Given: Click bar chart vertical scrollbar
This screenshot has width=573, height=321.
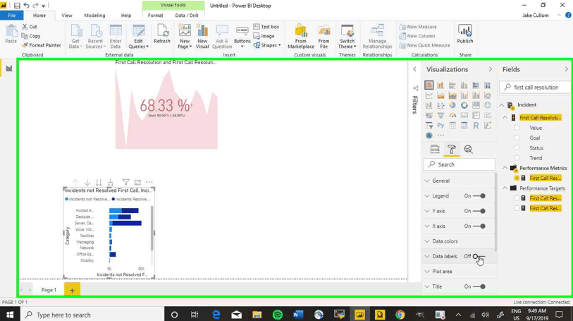Looking at the screenshot, I should (x=152, y=229).
